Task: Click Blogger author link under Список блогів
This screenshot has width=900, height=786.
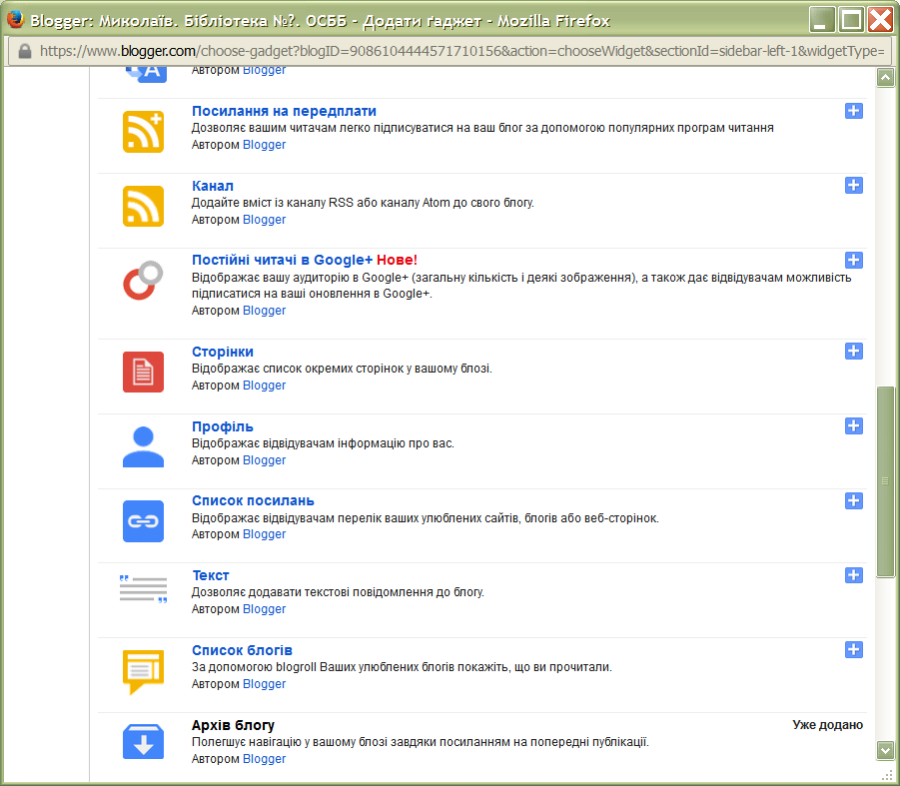Action: (264, 684)
